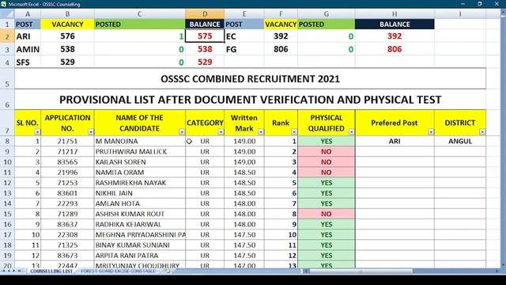
Task: Click the vertical scrollbar up arrow
Action: pyautogui.click(x=503, y=13)
